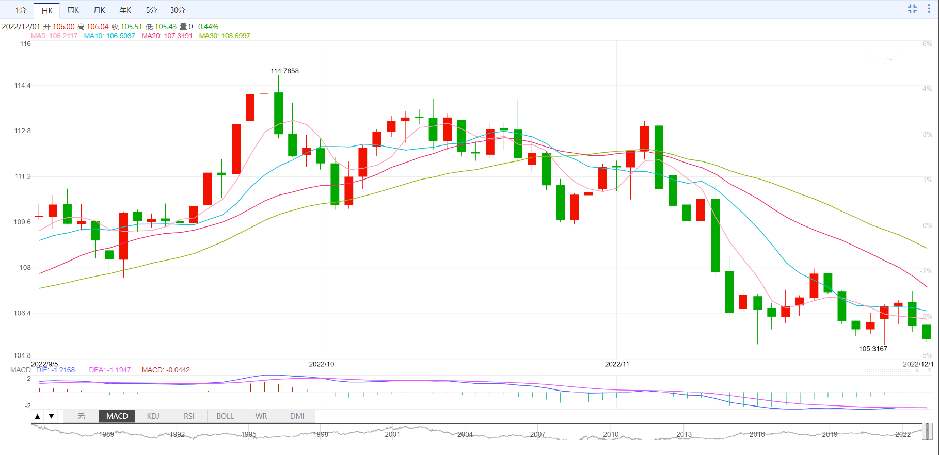Click the gray up-triangle under 2022/12/1
Image resolution: width=939 pixels, height=455 pixels.
tap(917, 370)
